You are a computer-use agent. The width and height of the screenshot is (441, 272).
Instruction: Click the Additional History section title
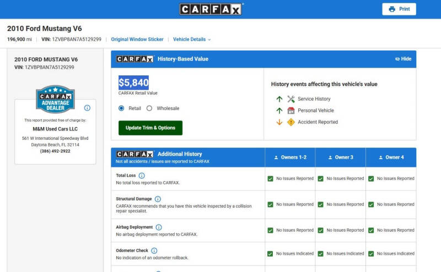click(180, 154)
